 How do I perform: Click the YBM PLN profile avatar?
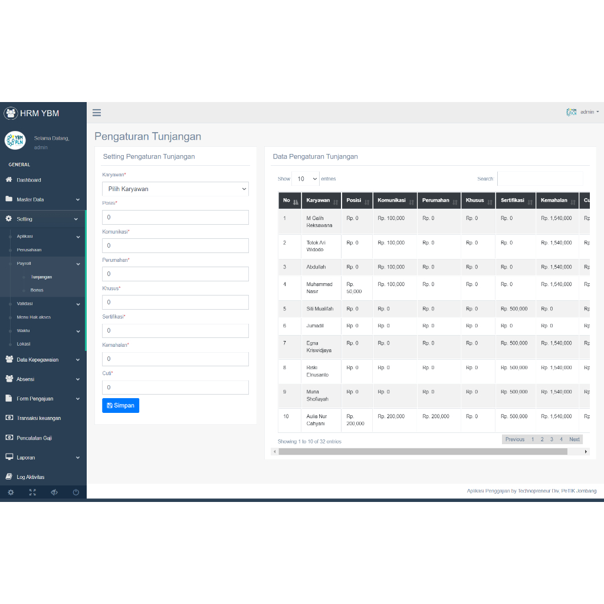point(15,140)
